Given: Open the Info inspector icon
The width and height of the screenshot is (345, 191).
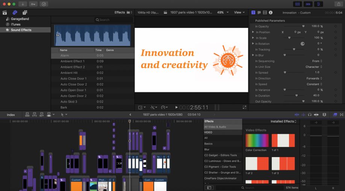Looking at the screenshot, I should click(271, 12).
